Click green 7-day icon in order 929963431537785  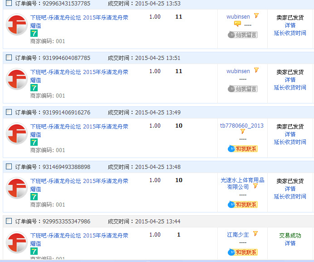point(34,33)
